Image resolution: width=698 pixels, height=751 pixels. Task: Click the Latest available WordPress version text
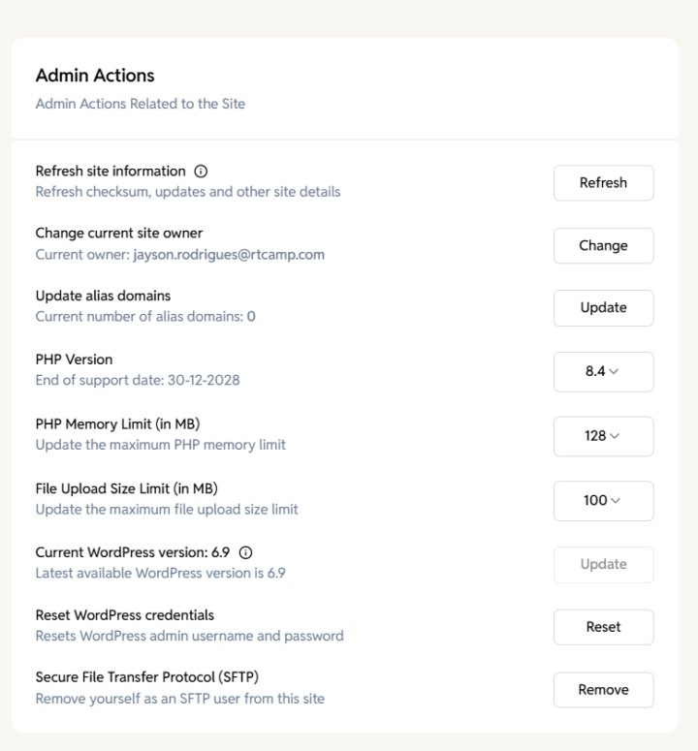[161, 573]
